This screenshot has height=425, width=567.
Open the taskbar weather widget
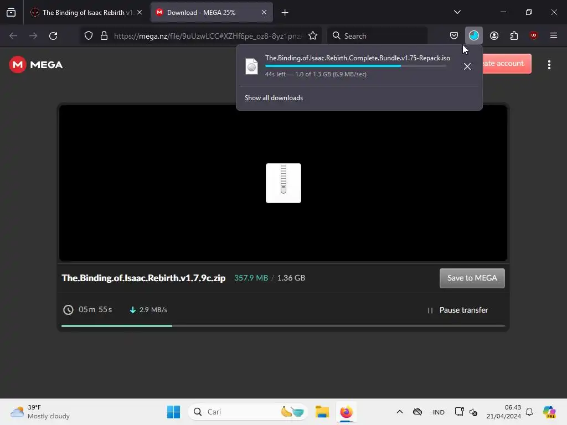coord(40,412)
